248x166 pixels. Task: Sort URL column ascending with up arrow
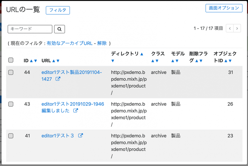[54, 61]
